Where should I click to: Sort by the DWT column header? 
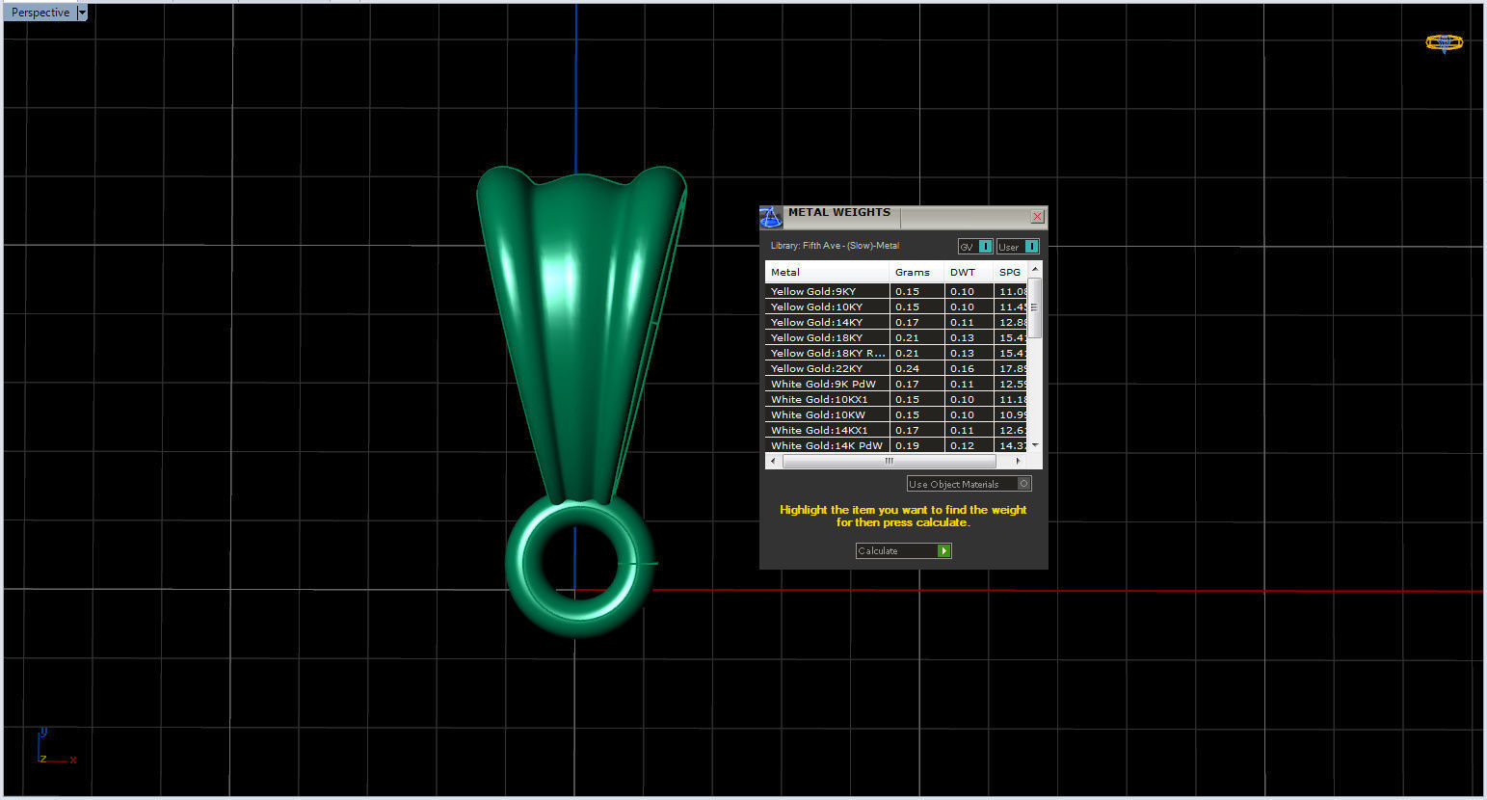pyautogui.click(x=969, y=272)
